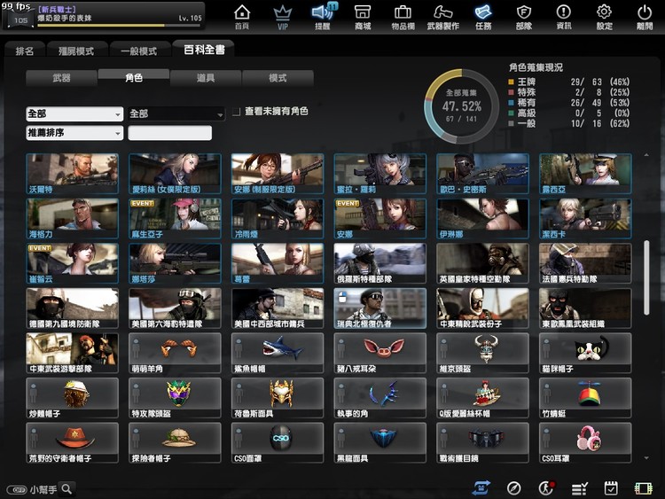The height and width of the screenshot is (499, 665).
Task: Open the VIP crown icon
Action: pyautogui.click(x=283, y=17)
